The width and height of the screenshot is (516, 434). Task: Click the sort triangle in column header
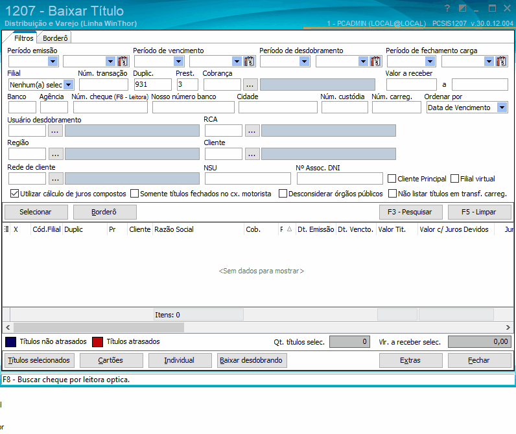pos(289,229)
